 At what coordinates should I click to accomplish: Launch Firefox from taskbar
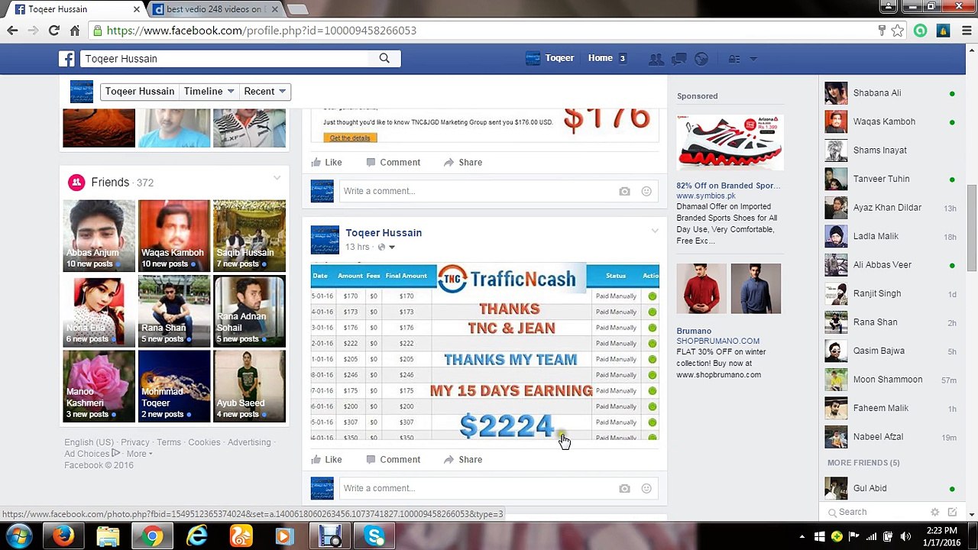[x=63, y=536]
